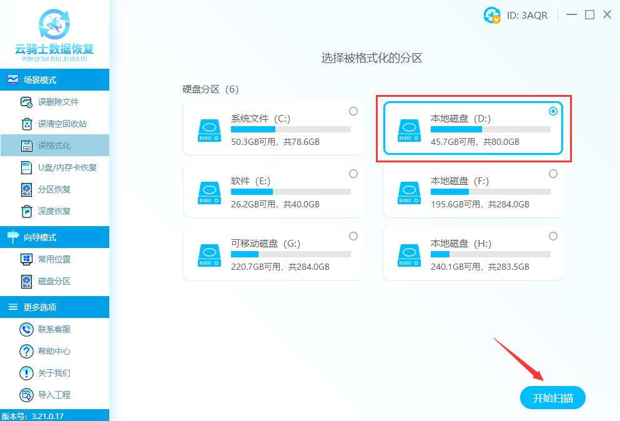
Task: Click the user avatar icon beside ID
Action: (x=492, y=16)
